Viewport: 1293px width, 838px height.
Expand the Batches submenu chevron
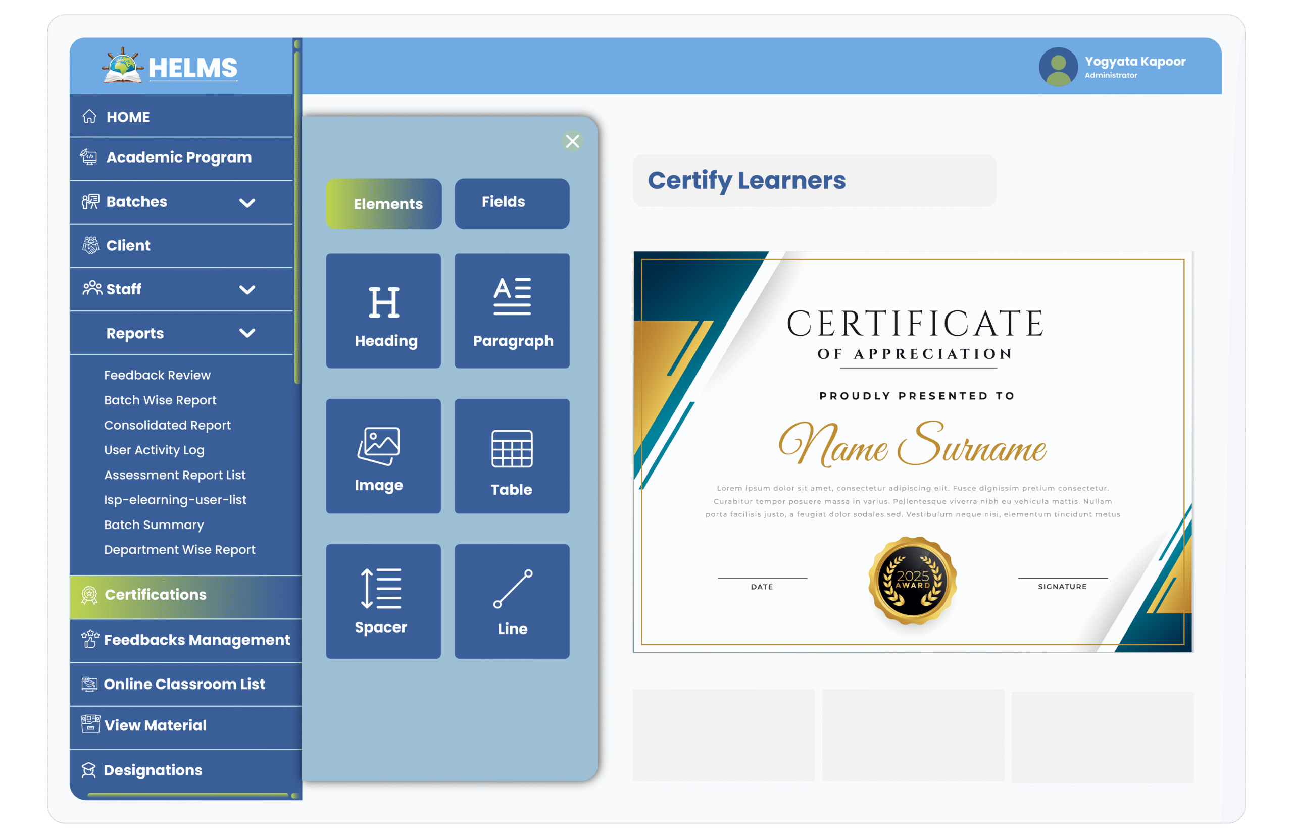(x=247, y=202)
